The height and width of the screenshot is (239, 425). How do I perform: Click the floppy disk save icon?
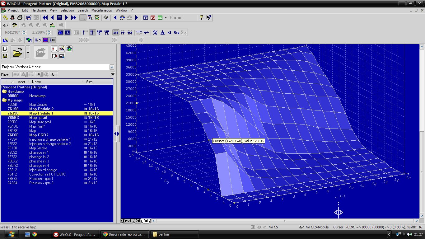click(x=5, y=56)
